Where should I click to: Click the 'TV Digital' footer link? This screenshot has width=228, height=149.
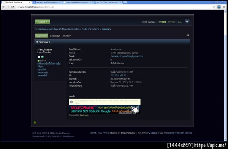[152, 133]
